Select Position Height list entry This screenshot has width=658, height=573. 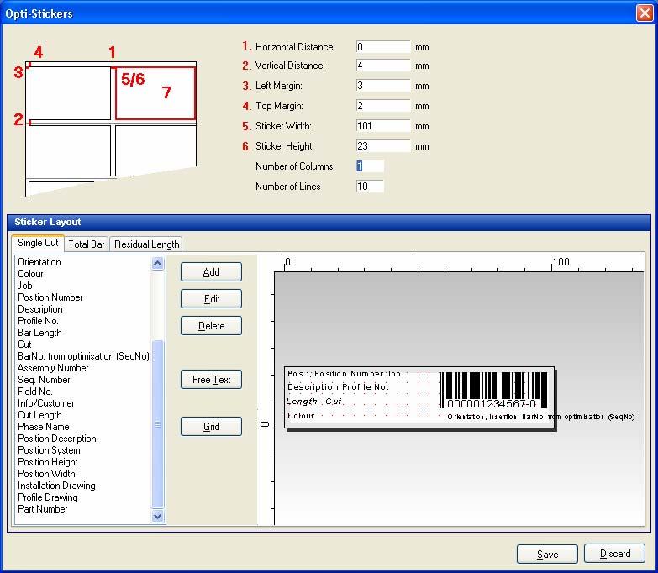click(x=47, y=462)
